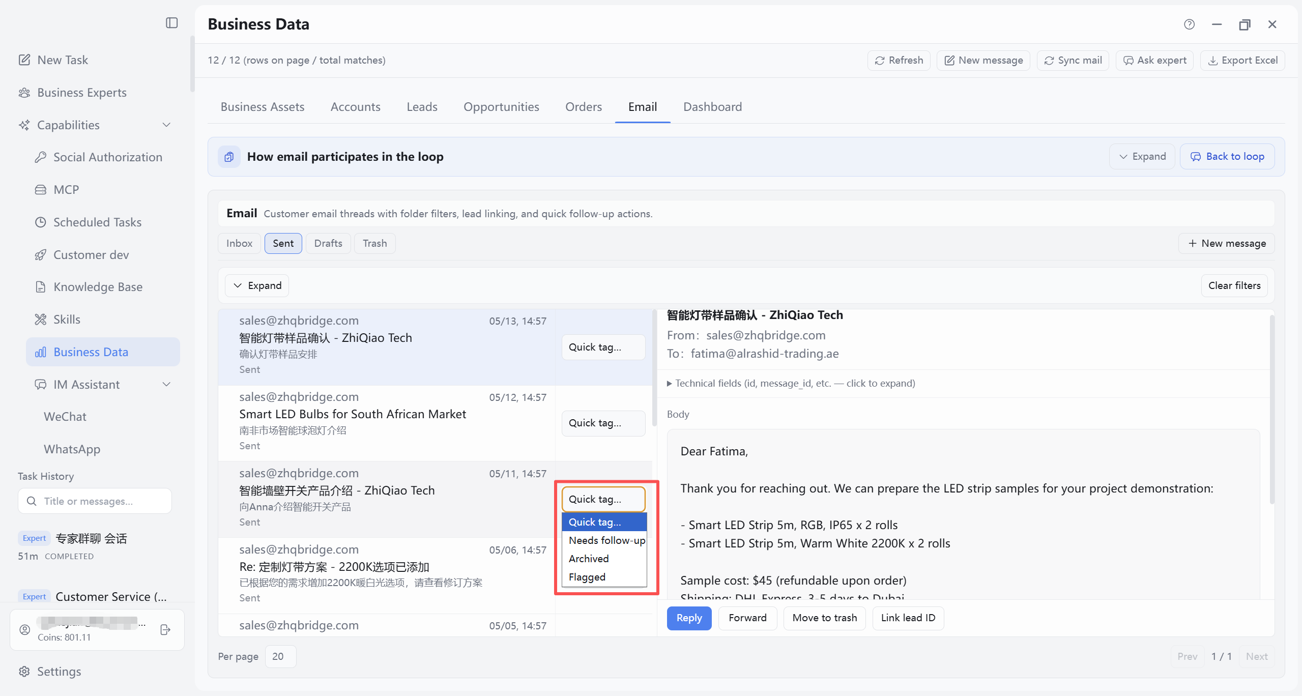Image resolution: width=1302 pixels, height=696 pixels.
Task: Click the loop info icon in banner
Action: point(229,157)
